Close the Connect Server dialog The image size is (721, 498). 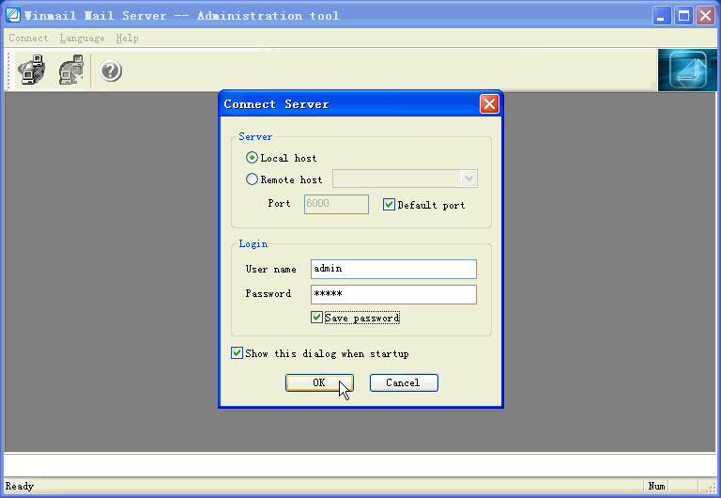[489, 104]
